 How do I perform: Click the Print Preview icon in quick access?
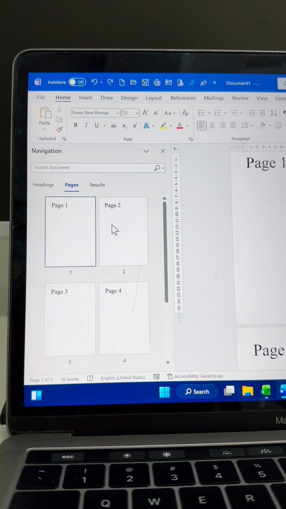[x=157, y=83]
